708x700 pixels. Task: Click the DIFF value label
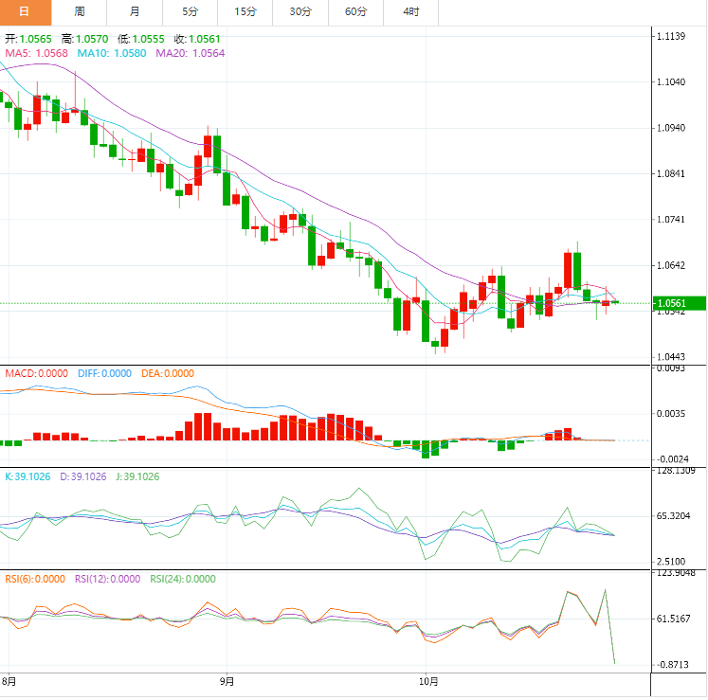[104, 373]
